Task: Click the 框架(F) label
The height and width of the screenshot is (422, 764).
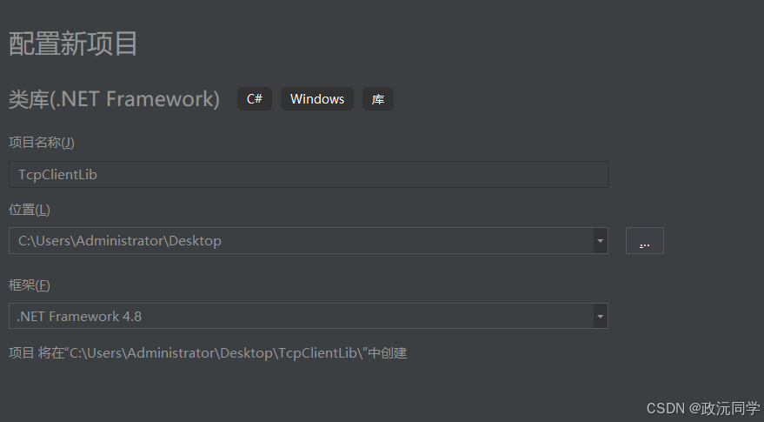Action: click(x=30, y=285)
